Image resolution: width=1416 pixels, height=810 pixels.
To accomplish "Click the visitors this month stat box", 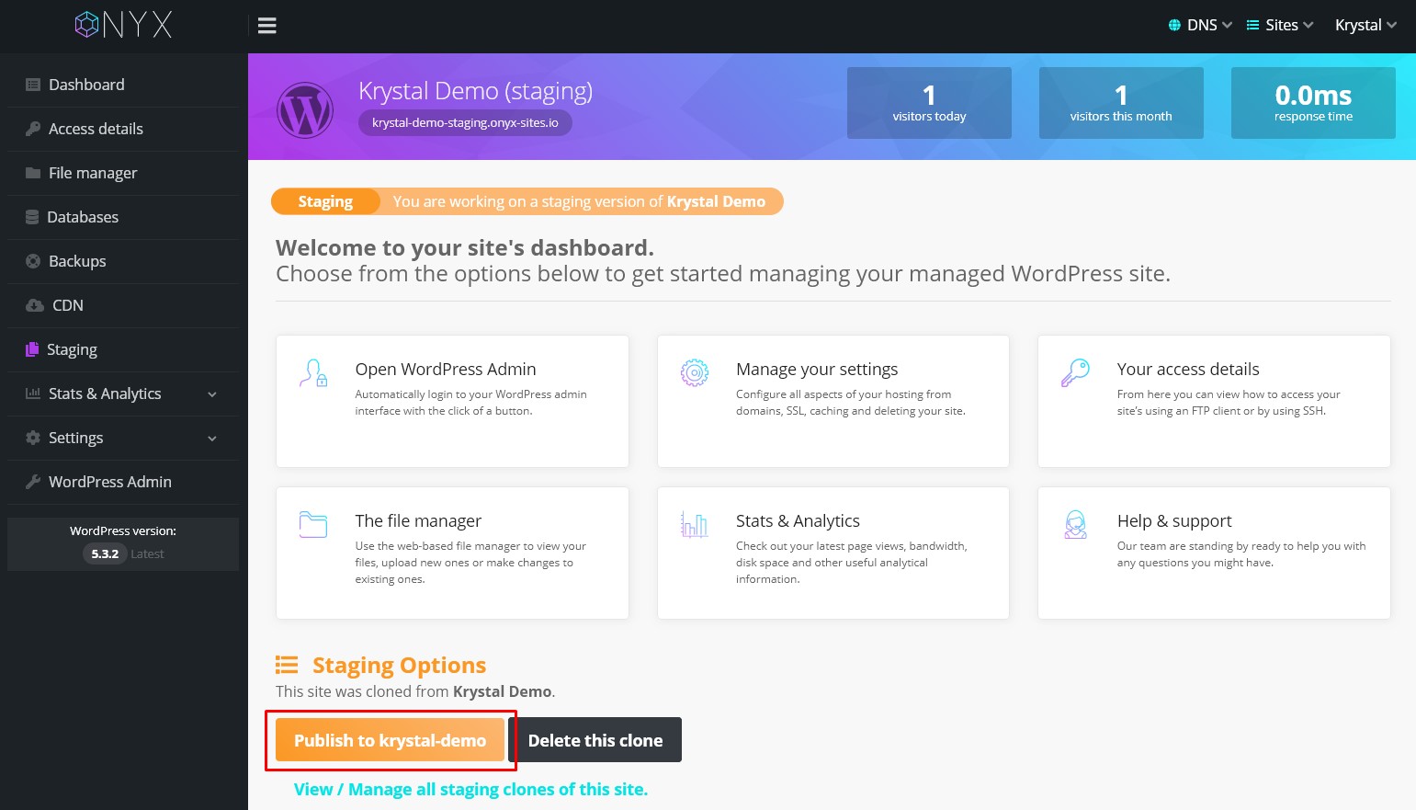I will pyautogui.click(x=1121, y=103).
